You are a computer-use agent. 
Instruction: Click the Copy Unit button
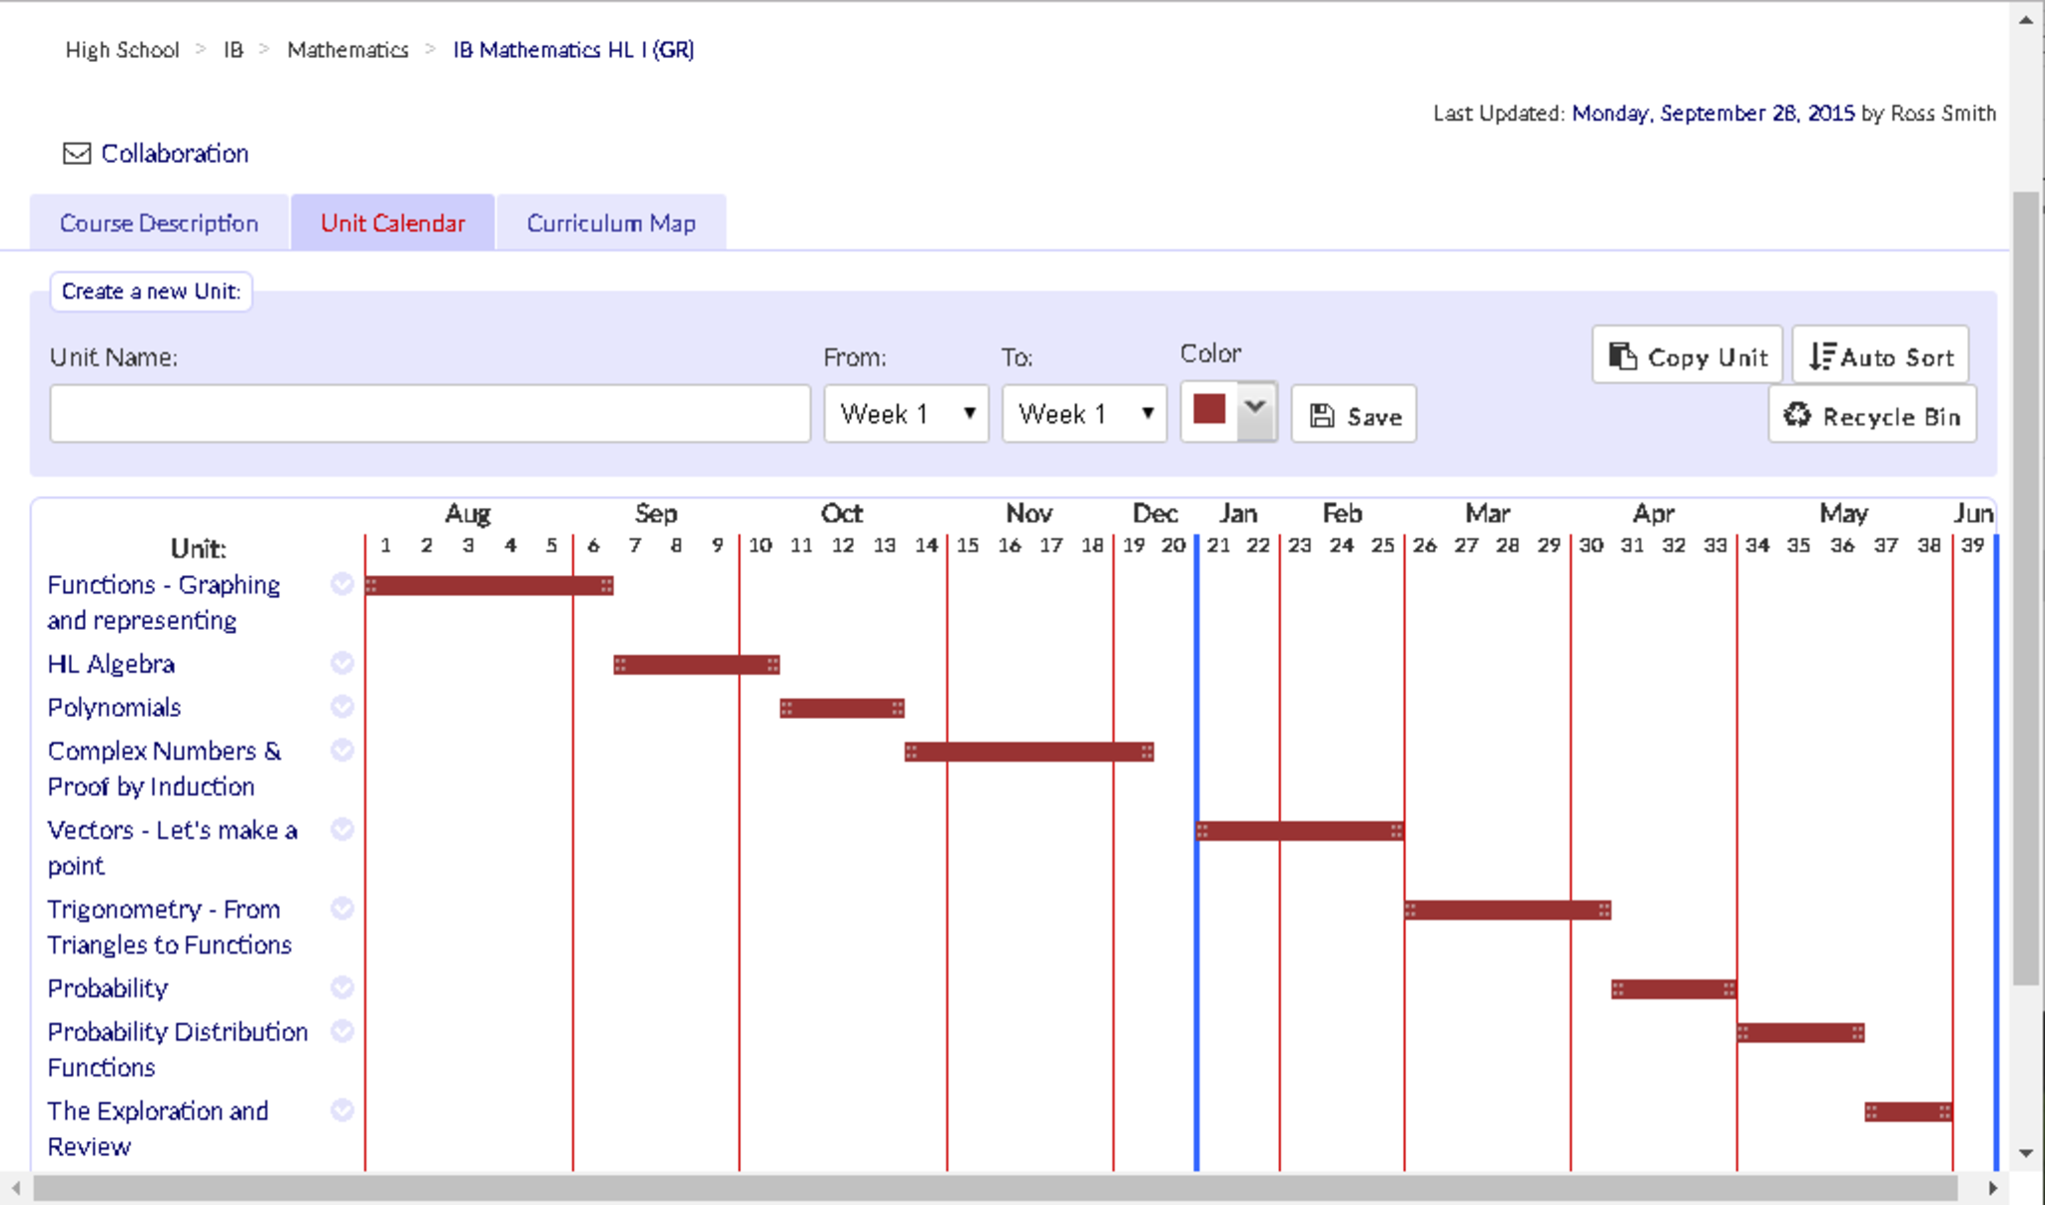pyautogui.click(x=1687, y=356)
